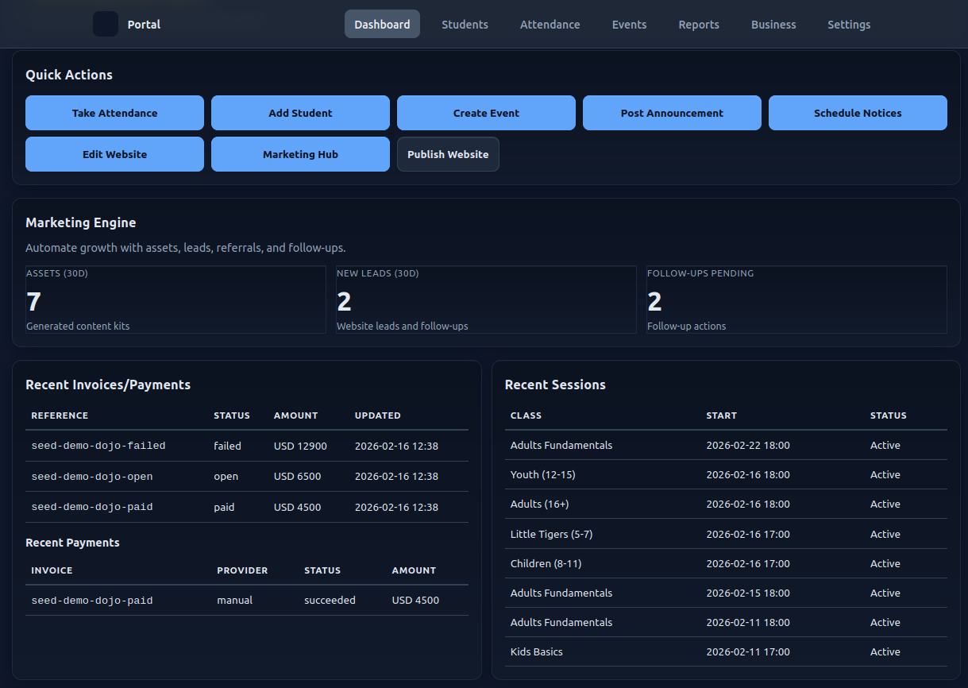The height and width of the screenshot is (688, 968).
Task: Select the seed-demo-dojo-failed invoice row
Action: (246, 446)
